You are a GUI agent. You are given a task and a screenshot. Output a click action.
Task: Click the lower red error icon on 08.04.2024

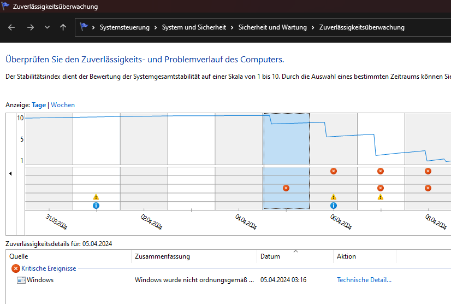(428, 188)
